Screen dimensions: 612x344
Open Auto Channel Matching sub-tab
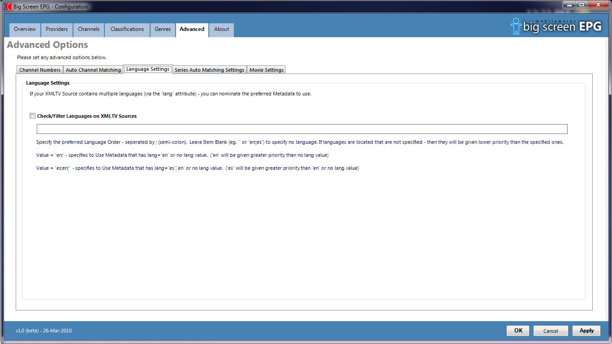[x=93, y=70]
